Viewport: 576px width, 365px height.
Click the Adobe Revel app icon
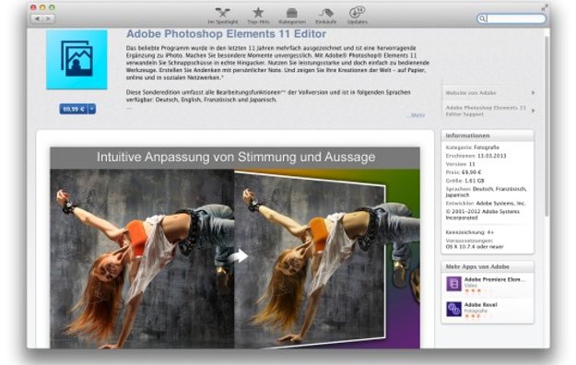click(x=453, y=309)
